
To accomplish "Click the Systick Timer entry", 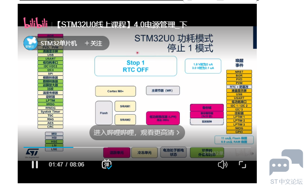I will tap(50, 111).
